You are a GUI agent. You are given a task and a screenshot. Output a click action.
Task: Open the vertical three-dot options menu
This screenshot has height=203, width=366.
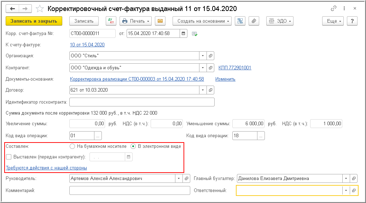point(344,8)
